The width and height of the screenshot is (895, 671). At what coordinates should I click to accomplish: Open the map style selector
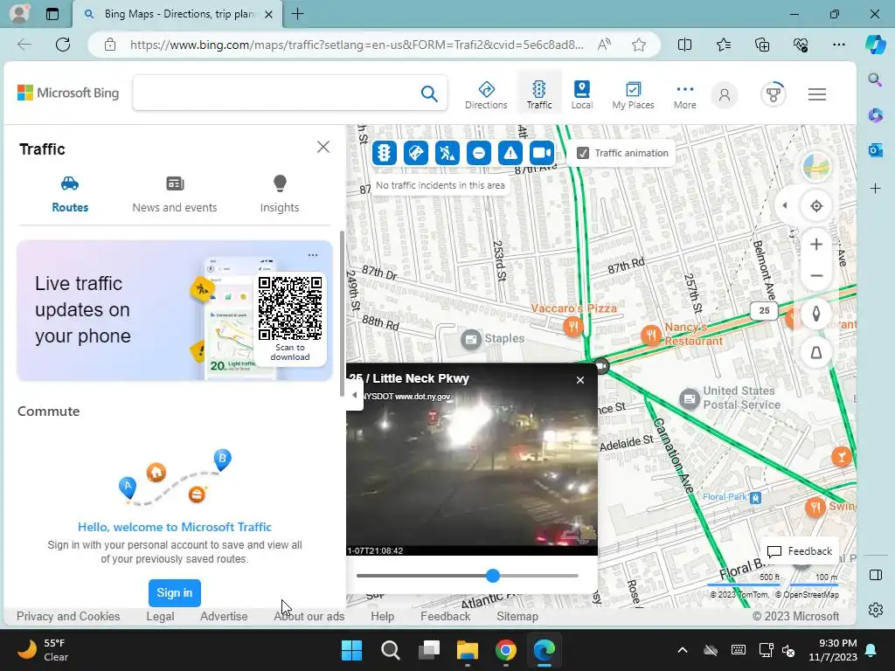[x=816, y=167]
